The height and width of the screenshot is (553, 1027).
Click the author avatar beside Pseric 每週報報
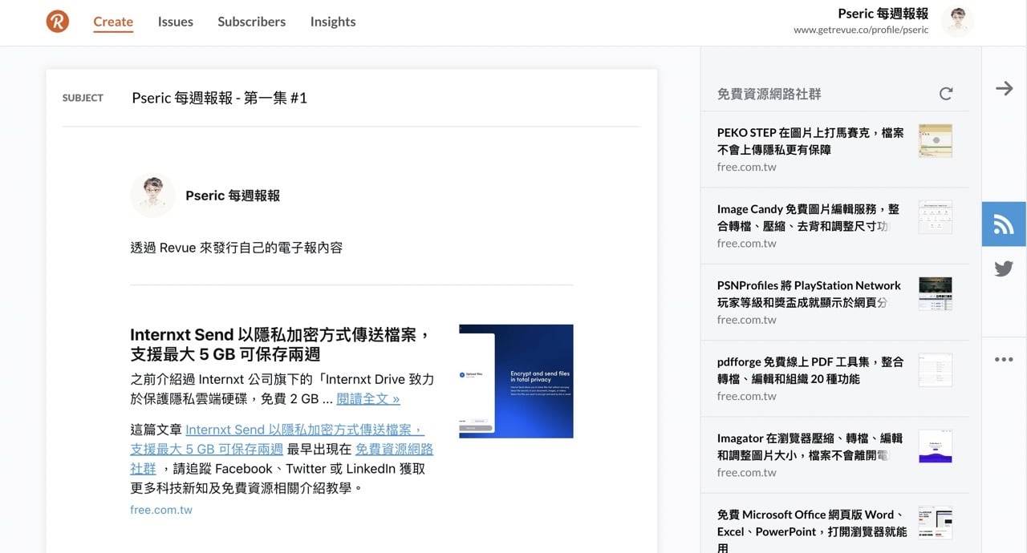coord(152,196)
